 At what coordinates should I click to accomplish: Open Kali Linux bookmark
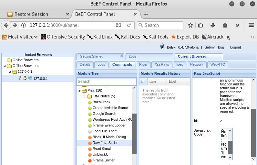100,37
